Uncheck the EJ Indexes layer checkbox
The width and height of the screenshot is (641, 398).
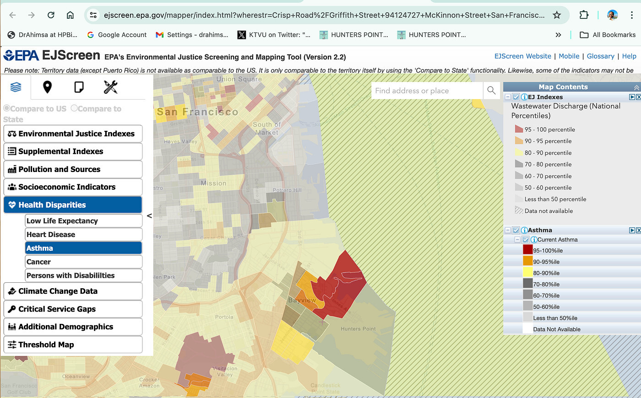pyautogui.click(x=516, y=97)
